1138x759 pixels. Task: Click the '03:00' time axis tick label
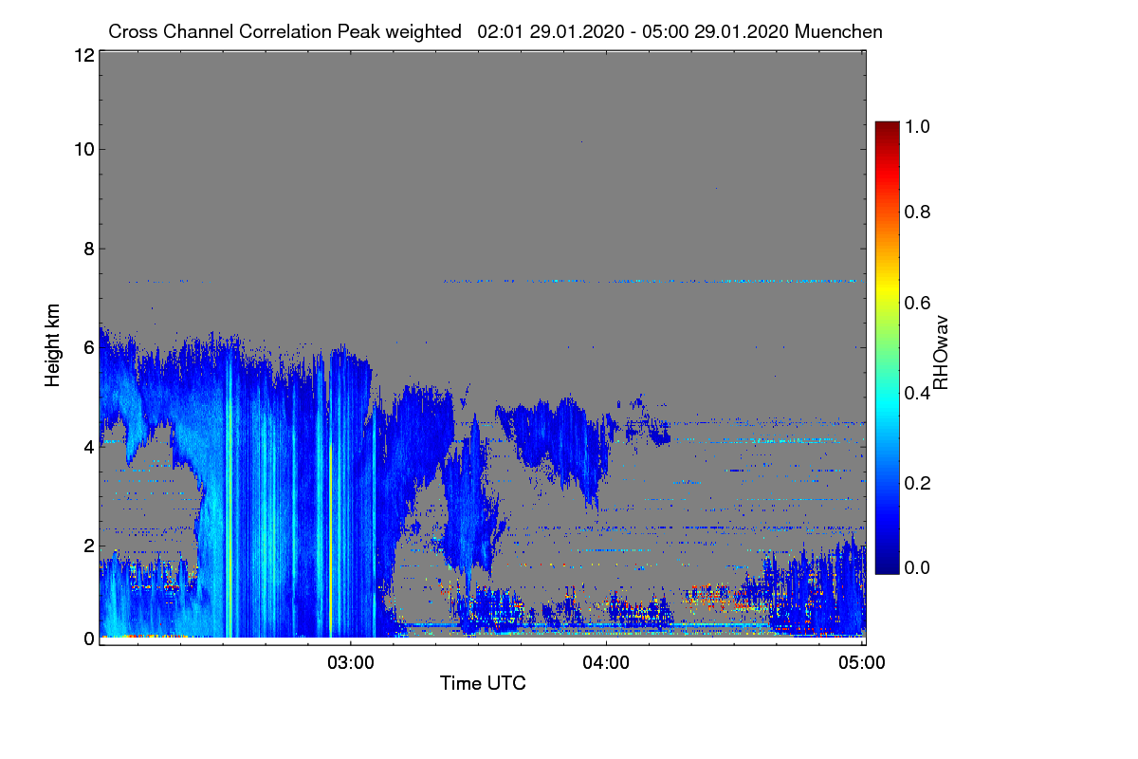point(351,661)
